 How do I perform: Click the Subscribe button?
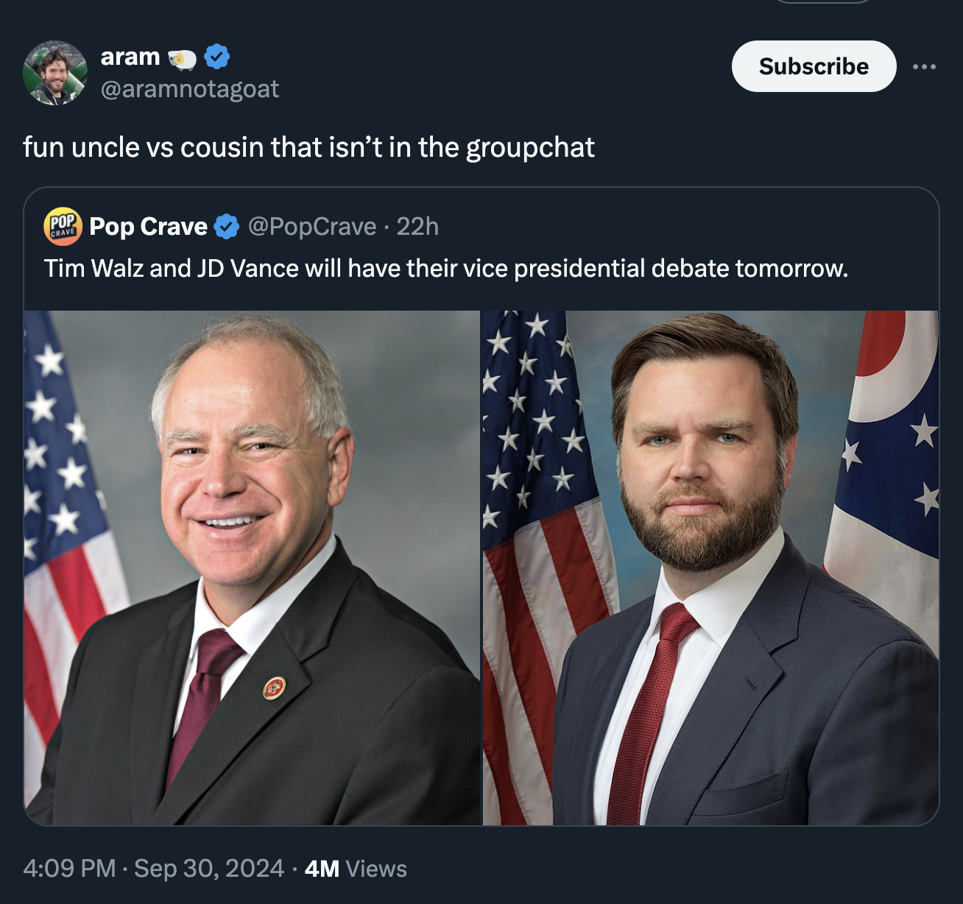tap(814, 66)
